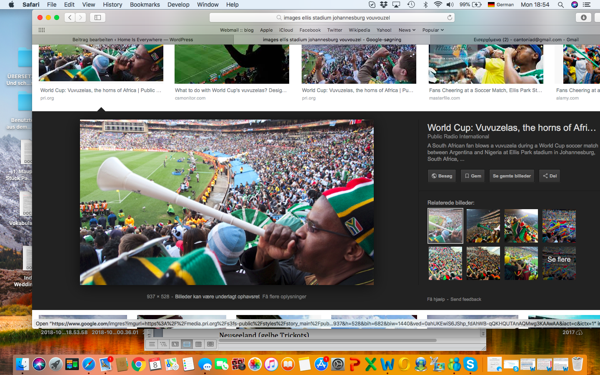Click the Få hjælp link
The height and width of the screenshot is (375, 600).
(436, 299)
